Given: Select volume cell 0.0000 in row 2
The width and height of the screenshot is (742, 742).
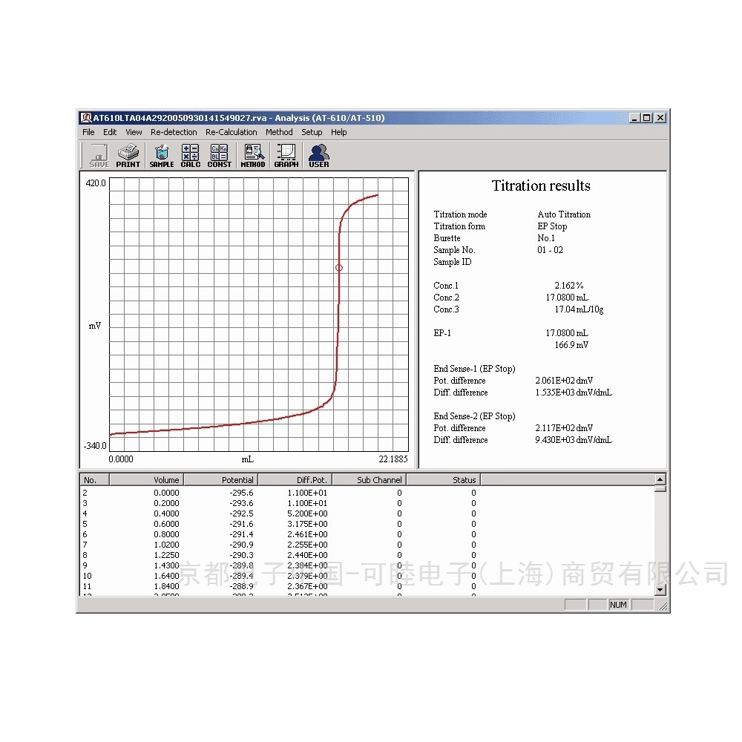Looking at the screenshot, I should pos(166,493).
